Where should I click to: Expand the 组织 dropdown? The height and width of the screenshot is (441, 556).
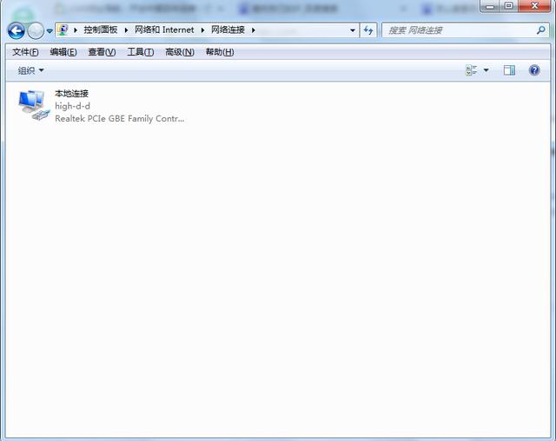pos(31,70)
